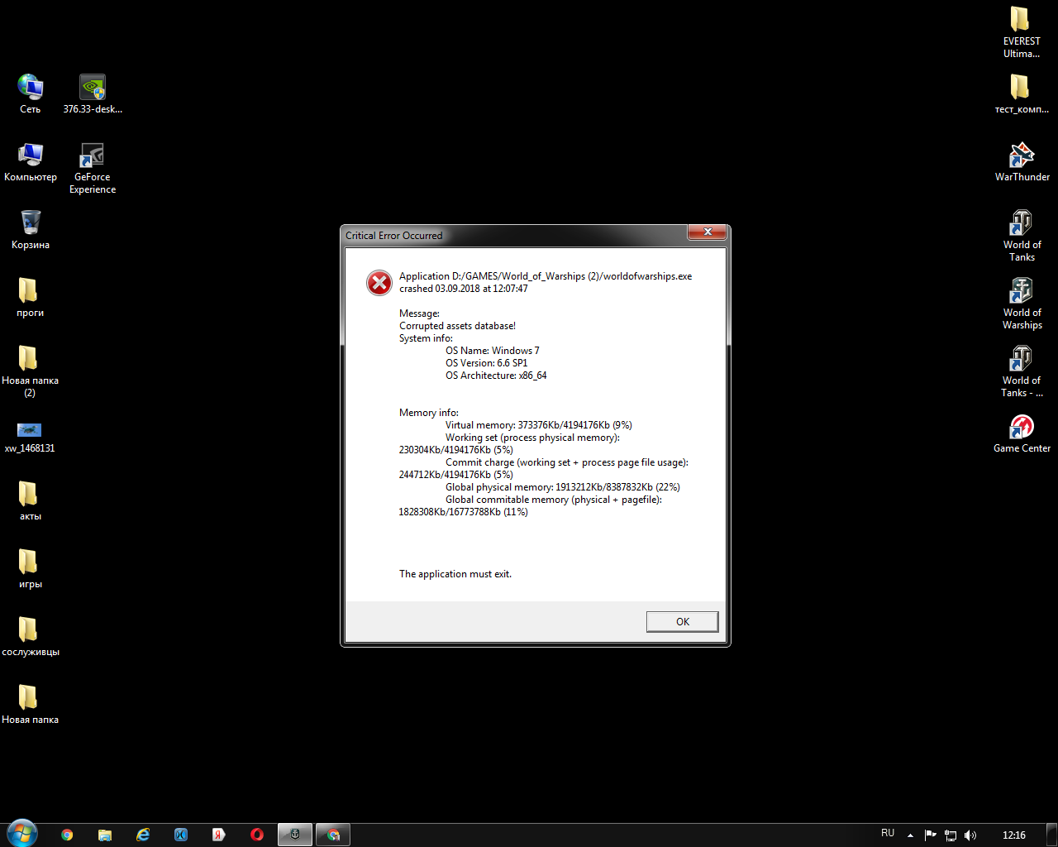
Task: Open Internet Explorer from the taskbar
Action: click(x=143, y=835)
